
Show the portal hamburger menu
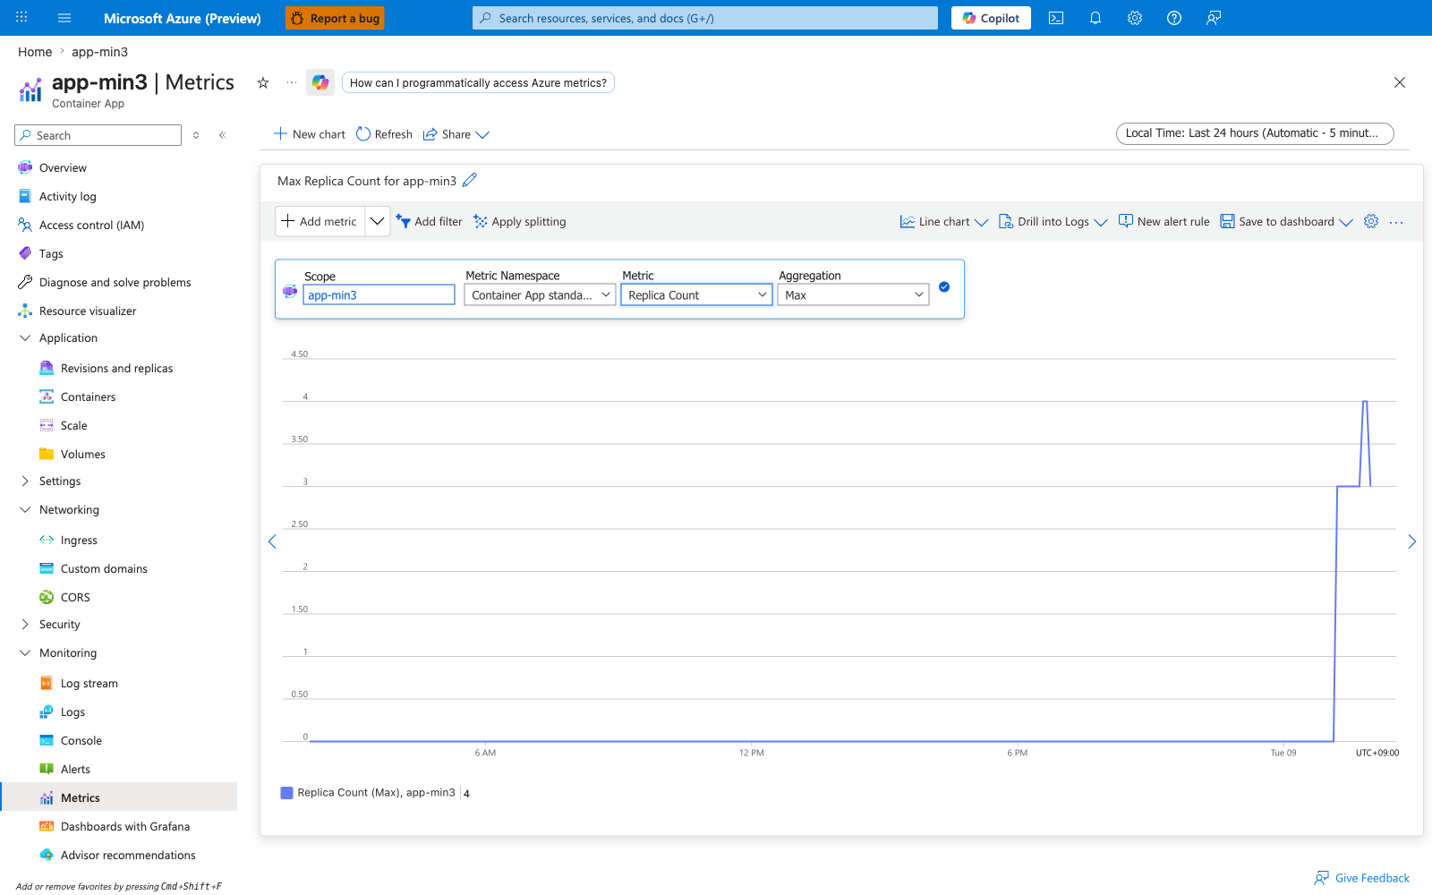[64, 18]
